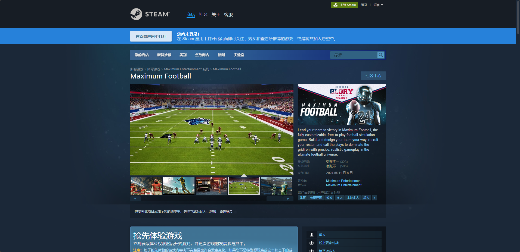The height and width of the screenshot is (252, 520).
Task: Click the 模拟 tag
Action: pyautogui.click(x=329, y=198)
